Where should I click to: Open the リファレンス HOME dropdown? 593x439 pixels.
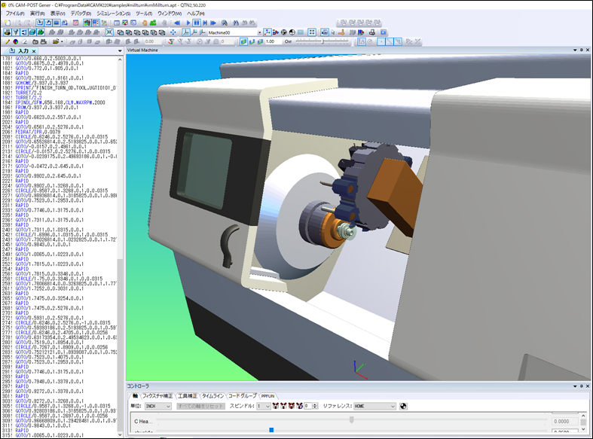coord(374,406)
